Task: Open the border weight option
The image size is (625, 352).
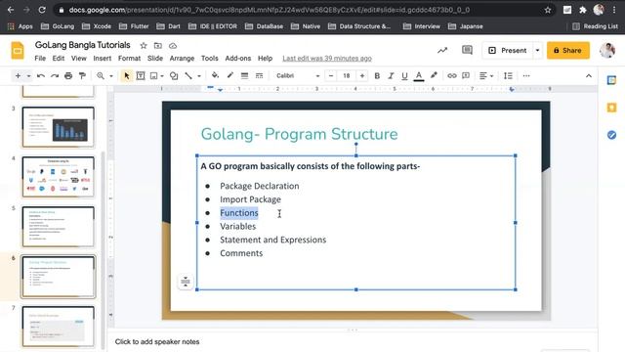Action: click(x=244, y=76)
